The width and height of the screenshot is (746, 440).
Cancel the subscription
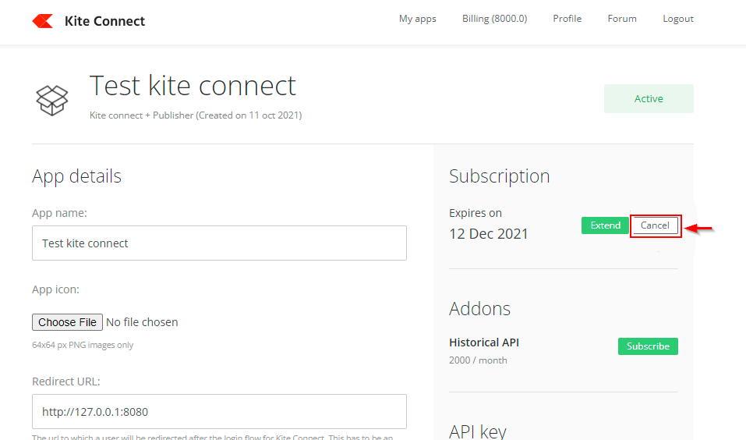click(x=655, y=225)
